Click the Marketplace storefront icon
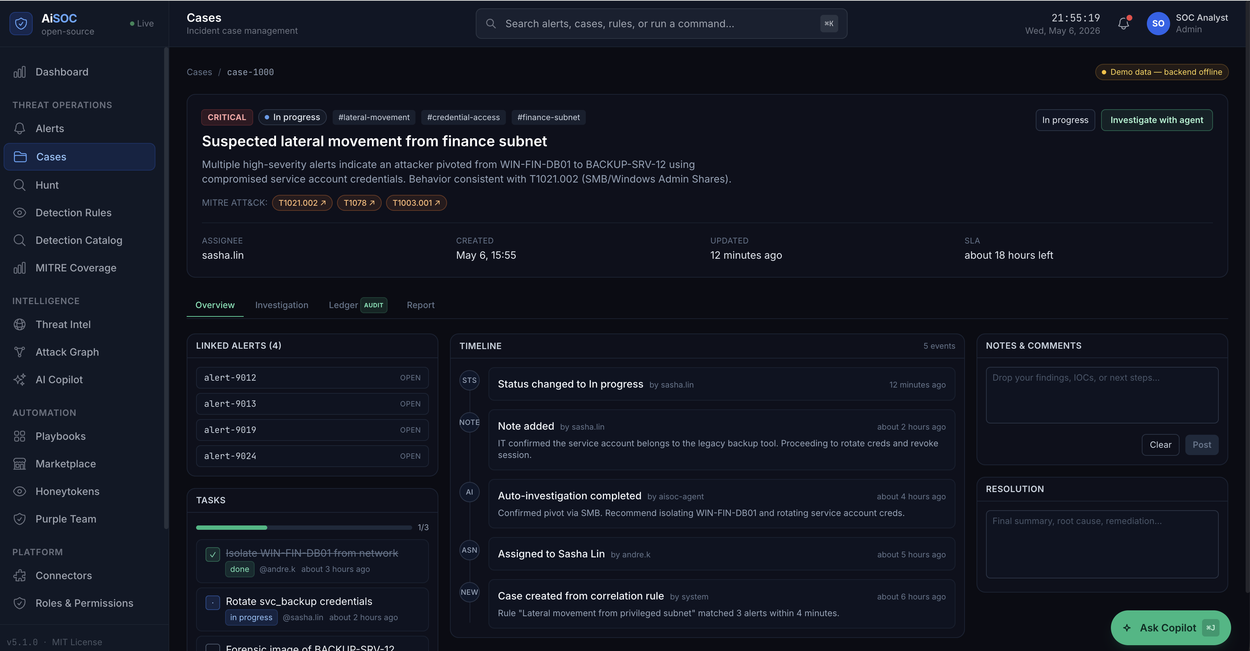 pos(19,464)
